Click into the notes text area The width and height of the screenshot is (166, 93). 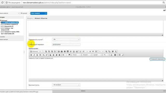tap(96, 68)
